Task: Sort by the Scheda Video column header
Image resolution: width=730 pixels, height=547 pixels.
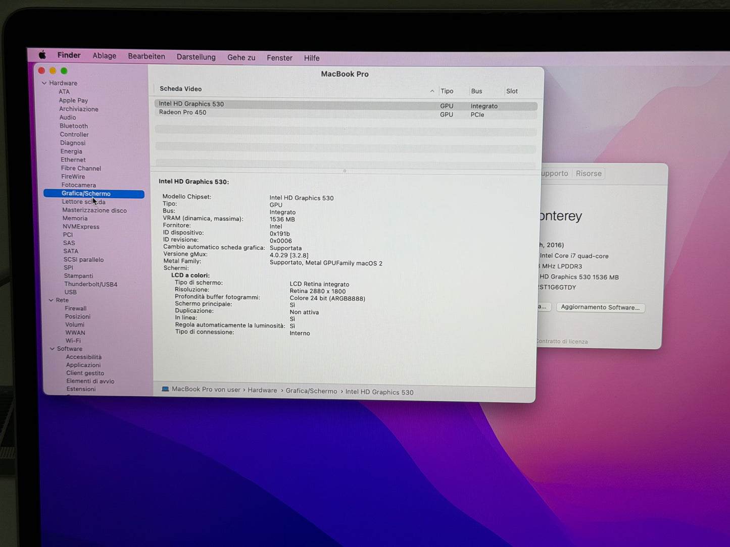Action: coord(180,89)
